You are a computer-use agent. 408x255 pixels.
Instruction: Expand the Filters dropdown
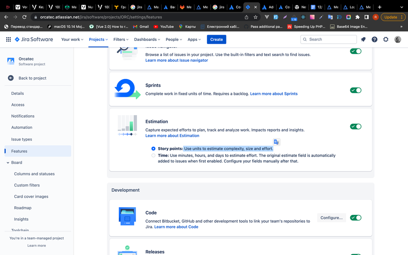click(x=121, y=39)
